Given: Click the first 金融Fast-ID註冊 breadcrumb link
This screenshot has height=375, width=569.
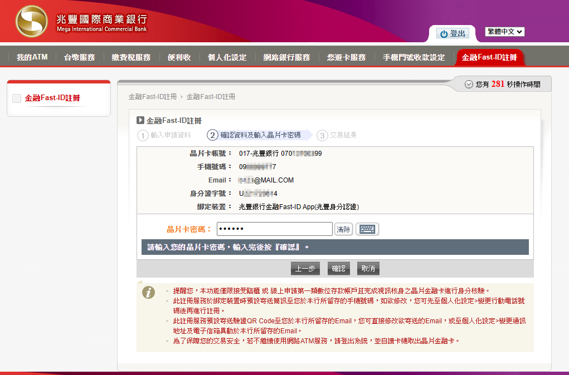Looking at the screenshot, I should click(x=152, y=97).
